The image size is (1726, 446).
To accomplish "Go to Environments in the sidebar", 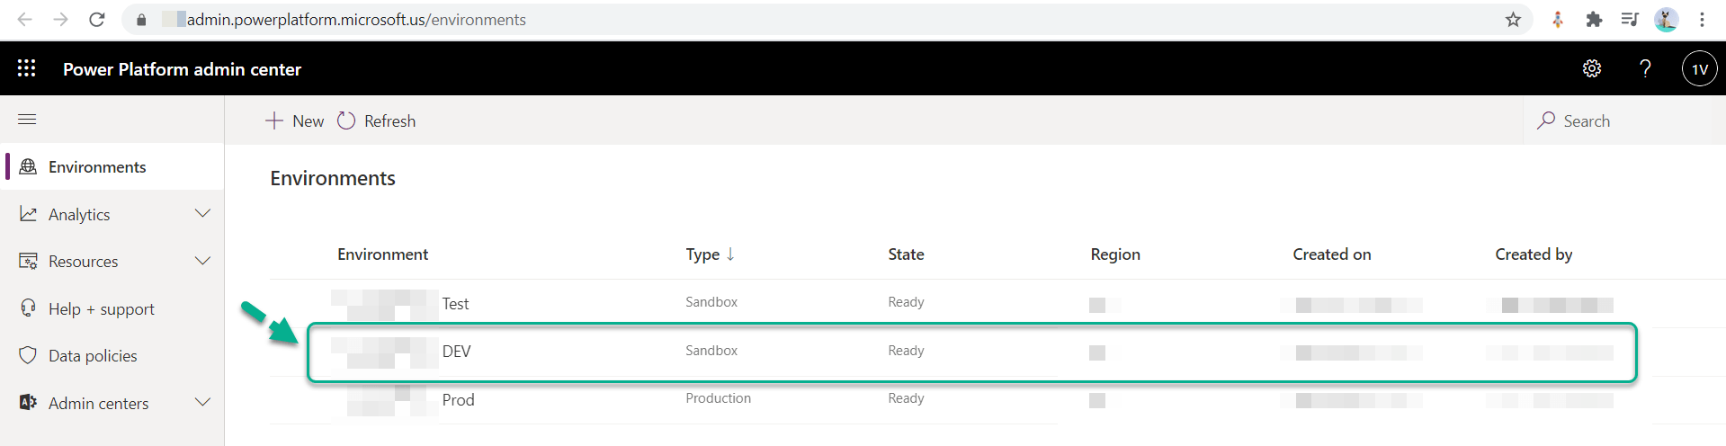I will [97, 167].
